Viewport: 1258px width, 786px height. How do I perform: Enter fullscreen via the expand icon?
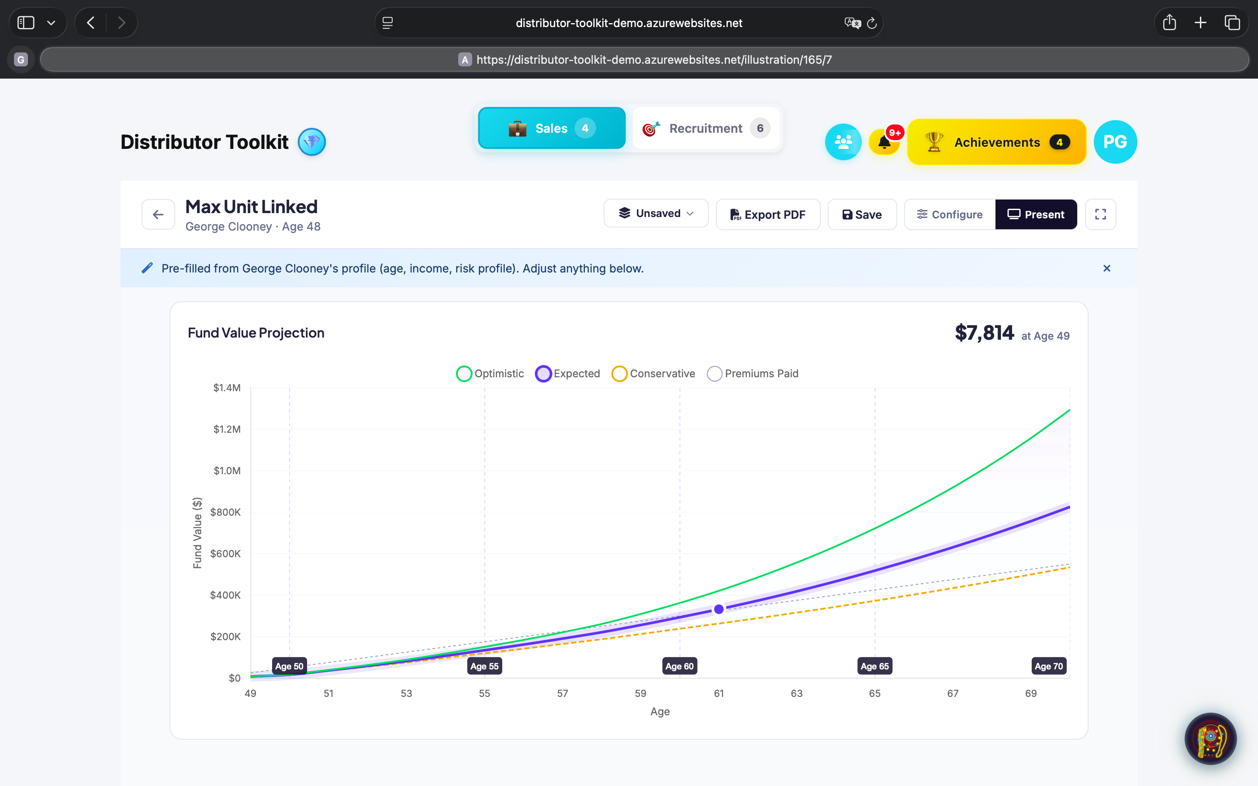pos(1100,214)
